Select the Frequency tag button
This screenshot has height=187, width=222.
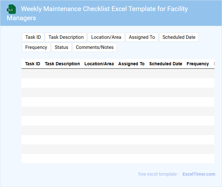coord(36,47)
